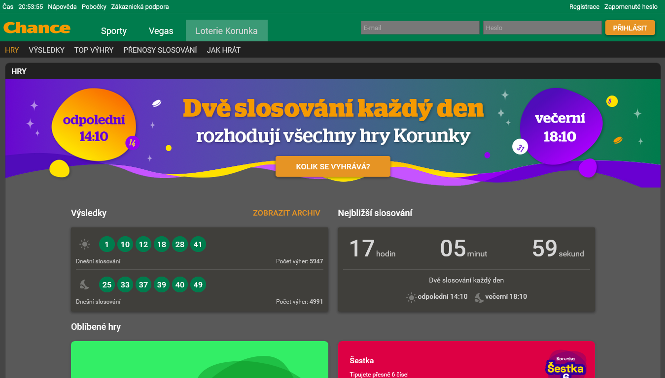665x378 pixels.
Task: Open the green favorite game card
Action: pos(200,360)
